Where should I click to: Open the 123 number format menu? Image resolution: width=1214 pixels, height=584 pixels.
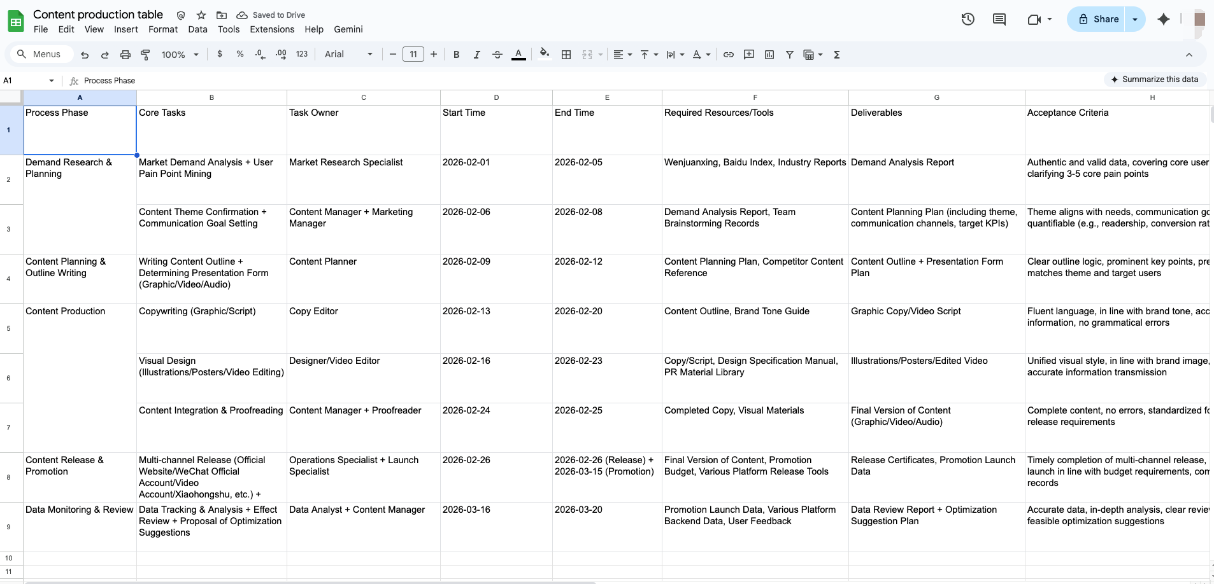click(x=302, y=54)
